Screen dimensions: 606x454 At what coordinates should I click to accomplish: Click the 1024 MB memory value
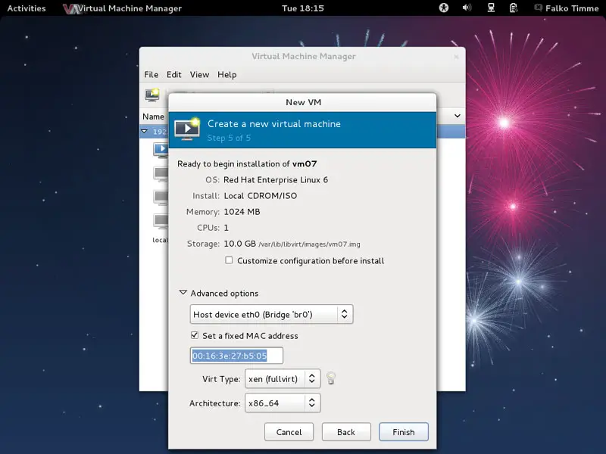tap(242, 212)
